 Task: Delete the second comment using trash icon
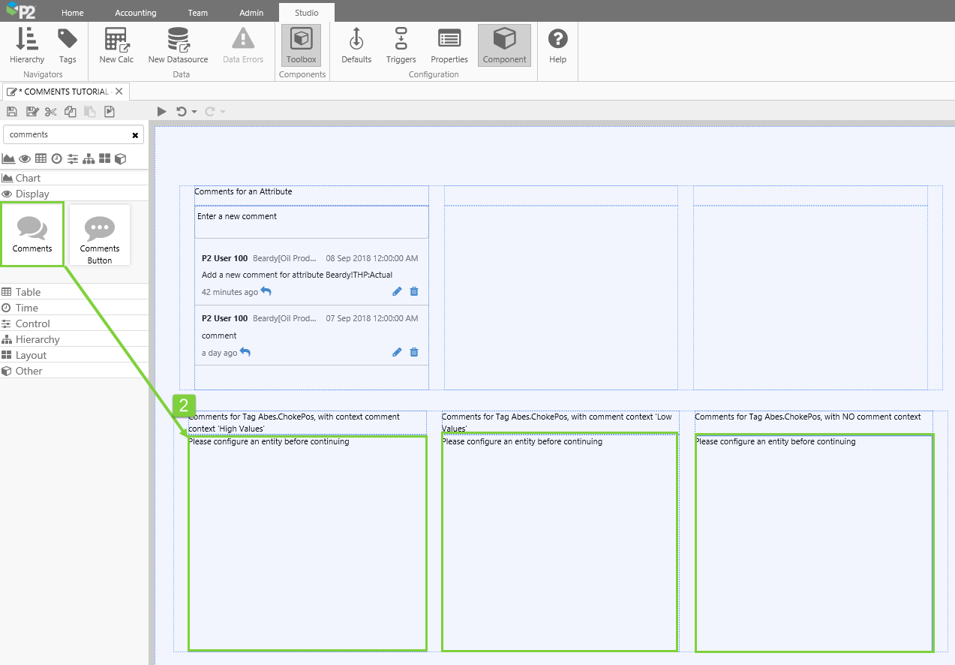[x=414, y=352]
